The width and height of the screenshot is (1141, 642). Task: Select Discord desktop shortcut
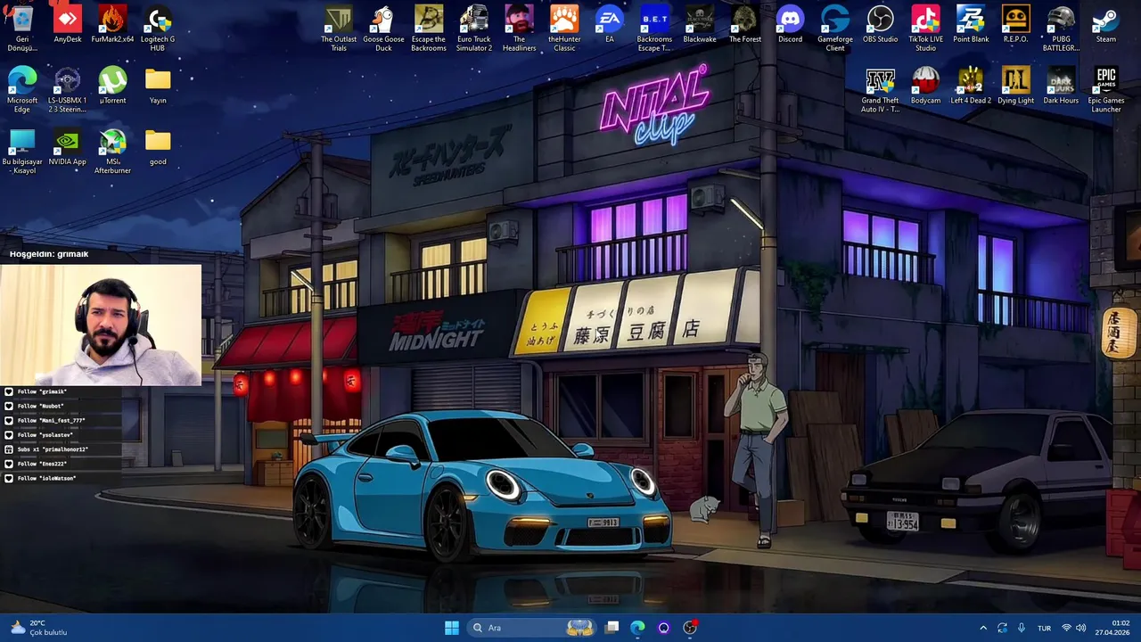click(x=790, y=25)
